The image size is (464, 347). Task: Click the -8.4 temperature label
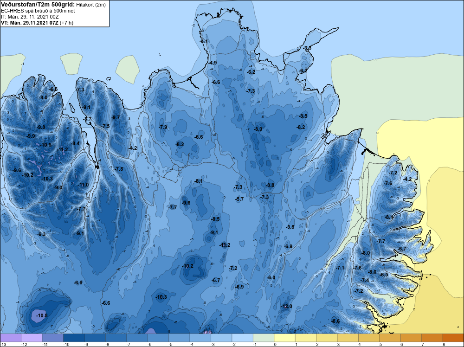pyautogui.click(x=75, y=143)
